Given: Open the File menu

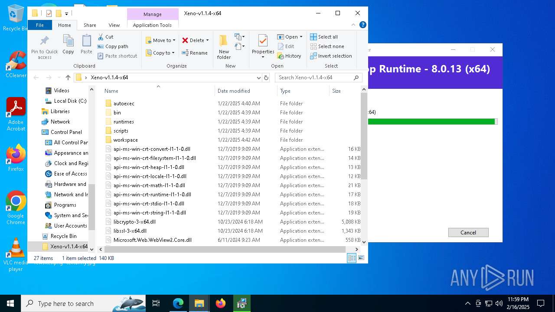Looking at the screenshot, I should click(x=40, y=25).
